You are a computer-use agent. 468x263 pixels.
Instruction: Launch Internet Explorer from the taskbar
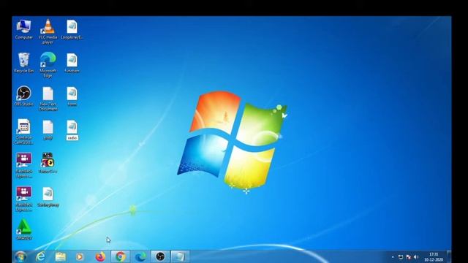point(40,256)
